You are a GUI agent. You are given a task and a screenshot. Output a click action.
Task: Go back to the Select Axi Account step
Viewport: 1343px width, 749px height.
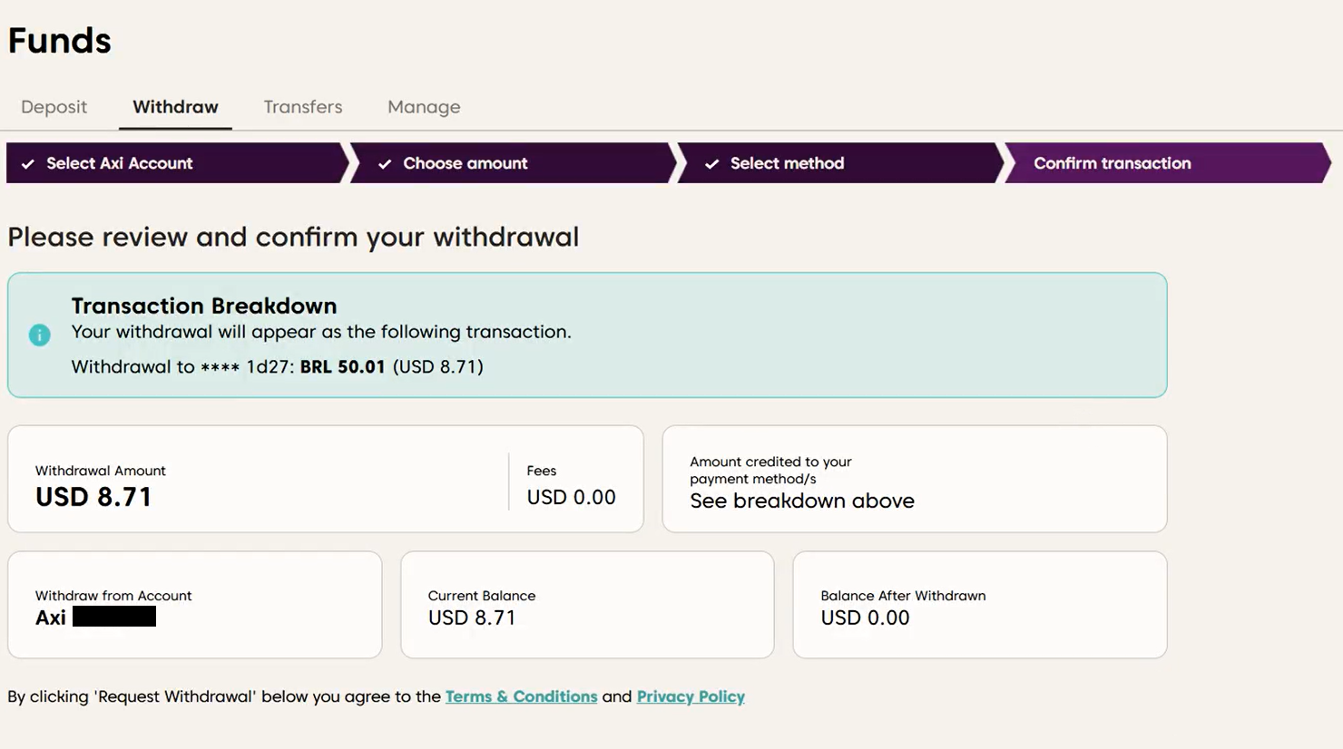pyautogui.click(x=177, y=163)
